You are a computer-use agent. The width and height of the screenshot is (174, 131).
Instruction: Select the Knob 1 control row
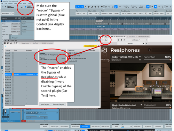coord(21,53)
